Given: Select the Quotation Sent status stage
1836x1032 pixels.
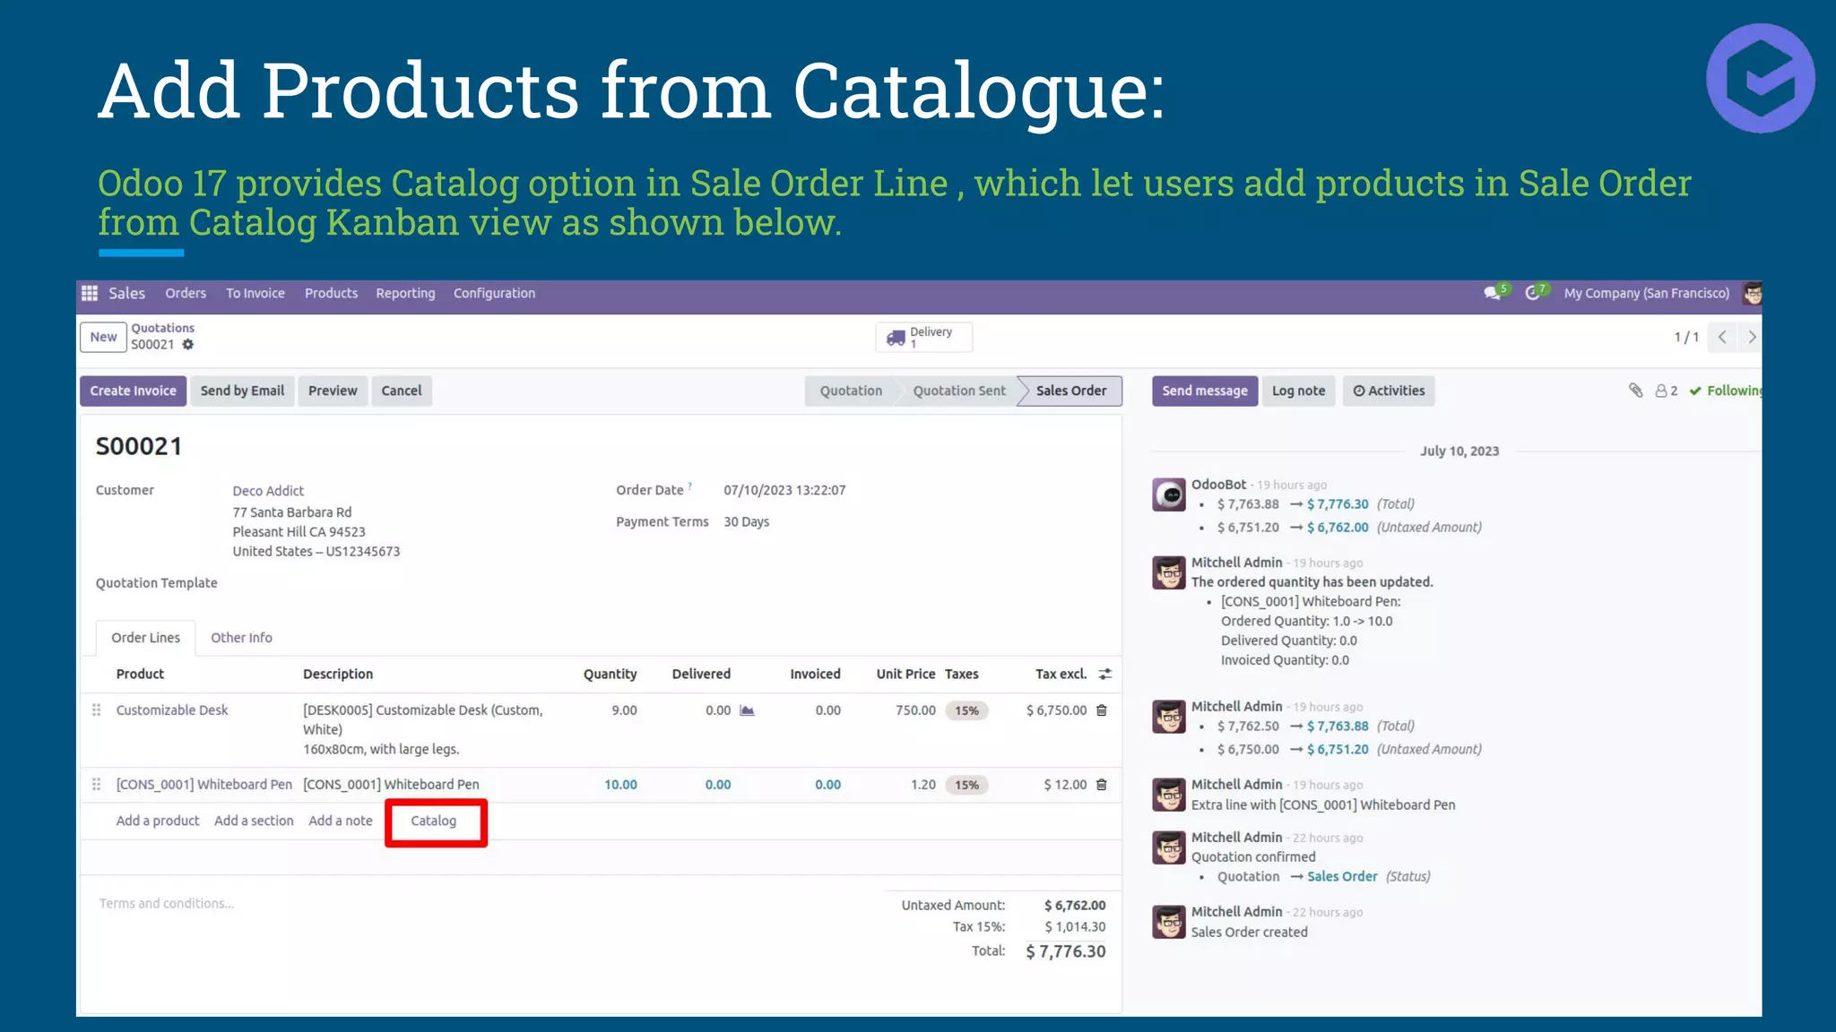Looking at the screenshot, I should click(959, 391).
